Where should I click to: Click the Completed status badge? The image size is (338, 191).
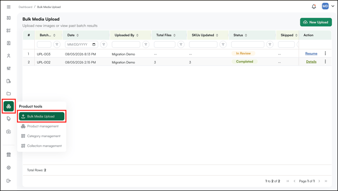pos(245,61)
